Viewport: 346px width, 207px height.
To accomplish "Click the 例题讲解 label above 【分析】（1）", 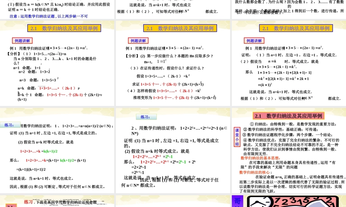I will click(22, 41).
